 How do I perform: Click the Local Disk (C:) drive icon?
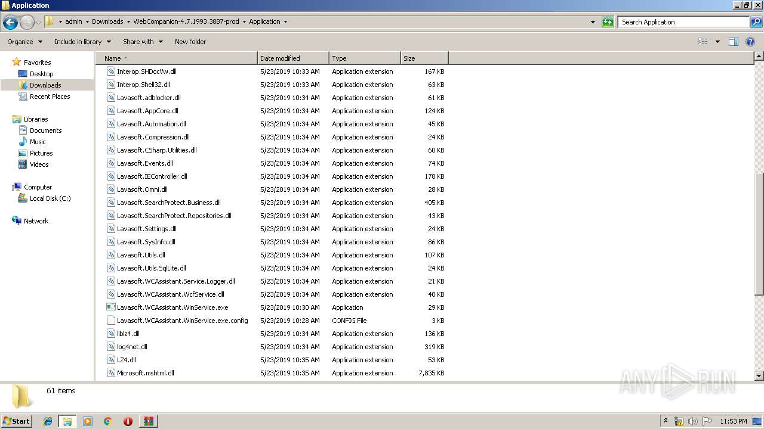23,198
